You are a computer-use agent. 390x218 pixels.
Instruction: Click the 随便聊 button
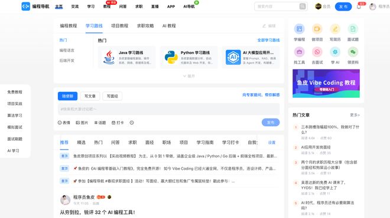(x=67, y=96)
